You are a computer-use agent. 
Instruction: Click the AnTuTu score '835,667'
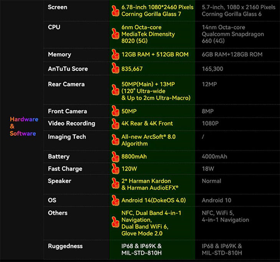click(132, 69)
